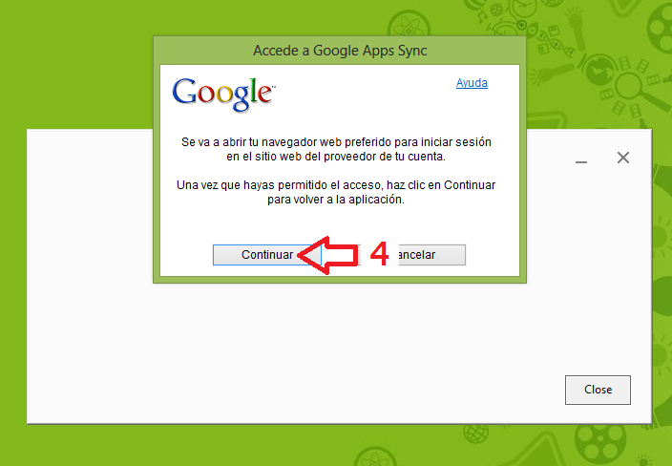Click the red number 4 annotation
The image size is (672, 466).
(x=379, y=253)
